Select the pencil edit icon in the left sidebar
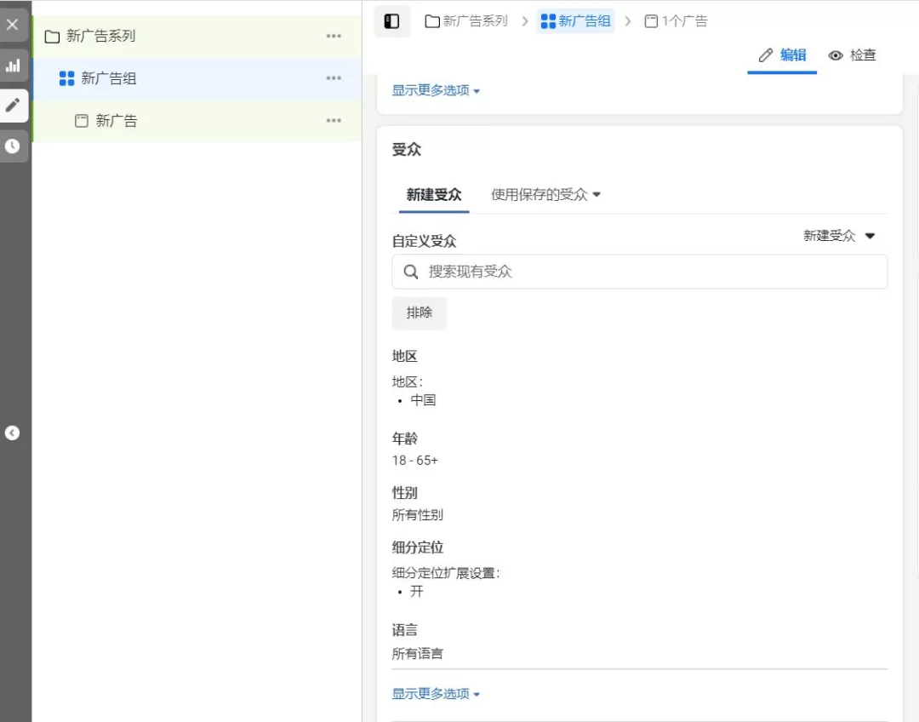Viewport: 919px width, 722px height. point(13,106)
